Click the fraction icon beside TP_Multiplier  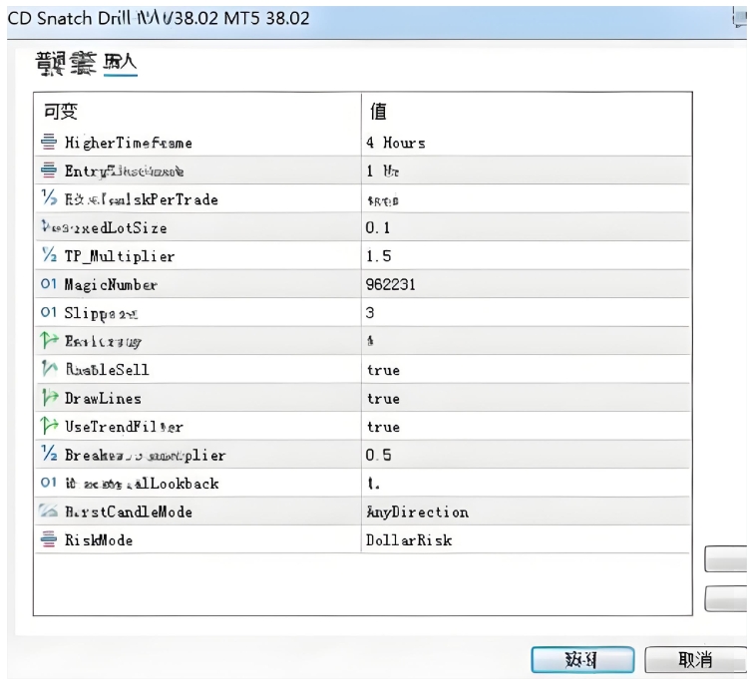[49, 256]
